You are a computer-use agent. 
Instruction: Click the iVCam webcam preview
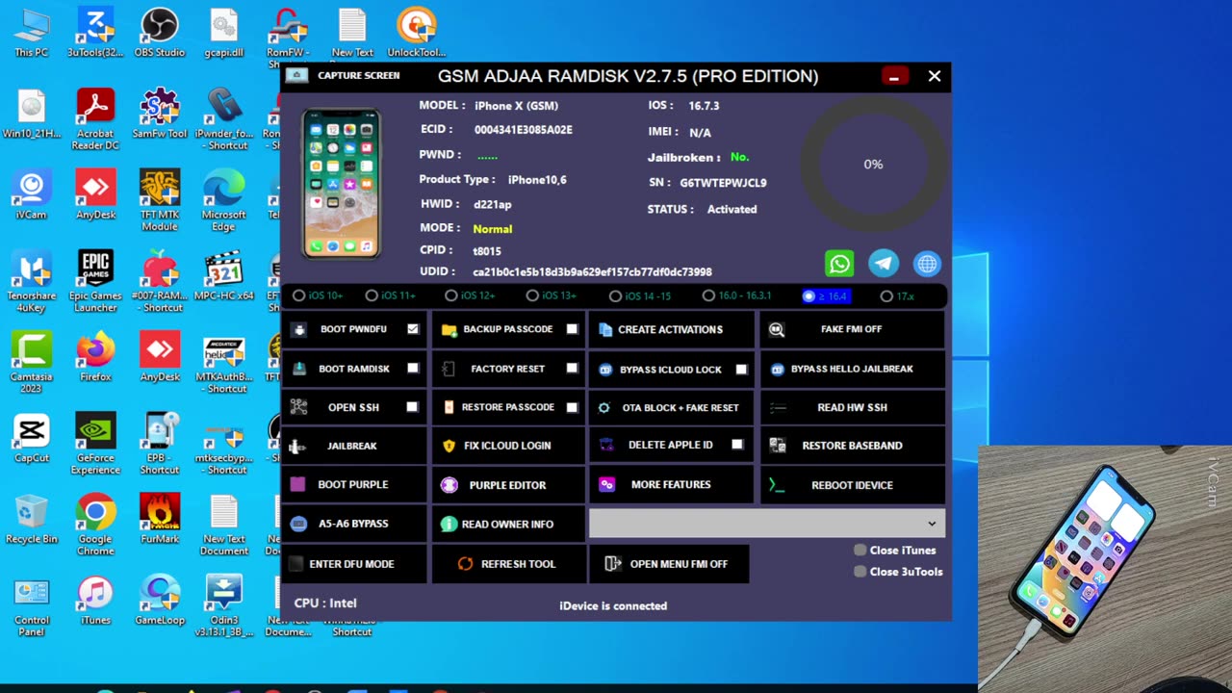click(x=1105, y=569)
